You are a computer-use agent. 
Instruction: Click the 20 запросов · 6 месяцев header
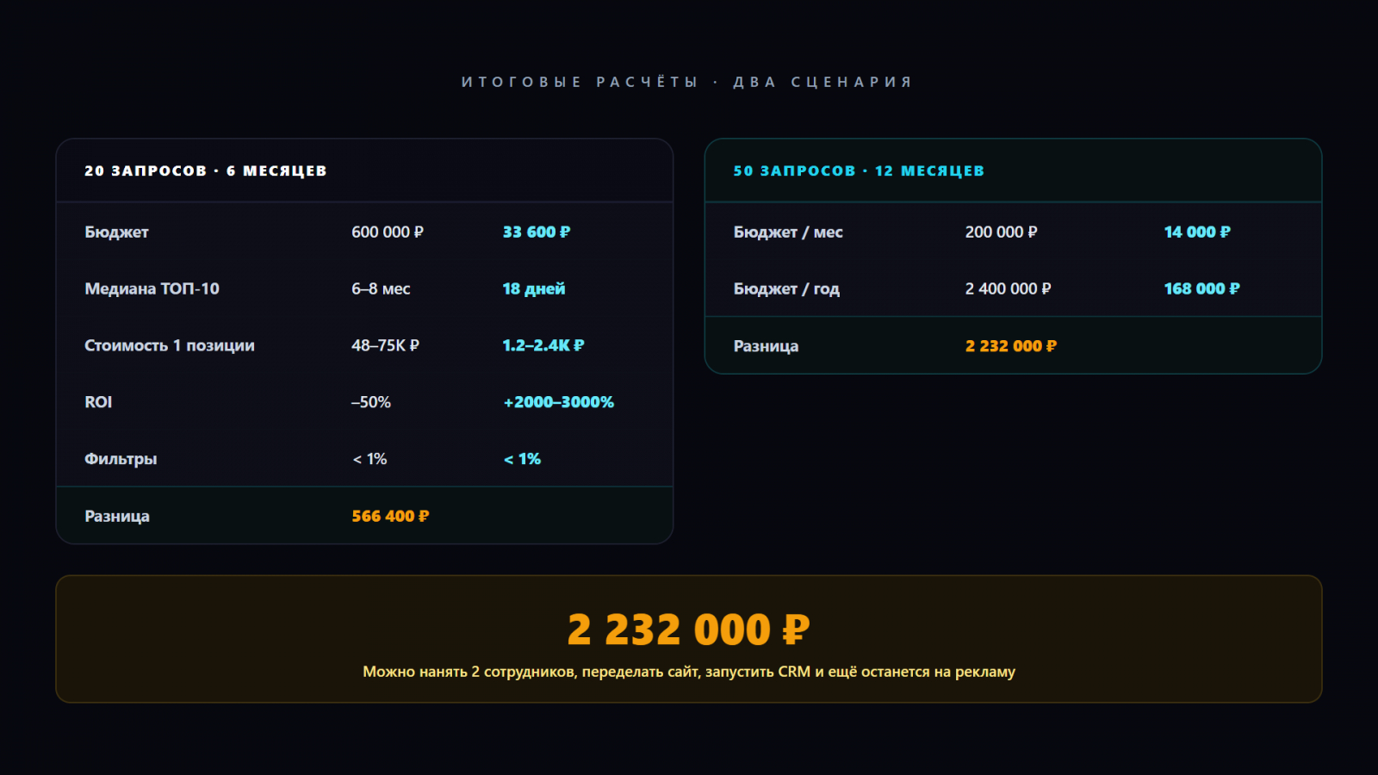coord(205,170)
